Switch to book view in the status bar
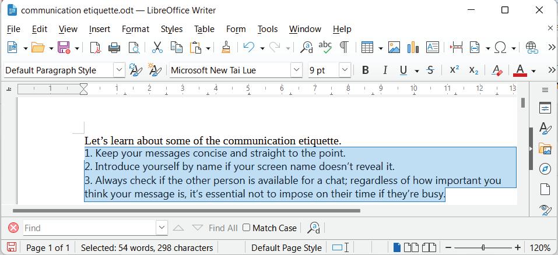 429,247
